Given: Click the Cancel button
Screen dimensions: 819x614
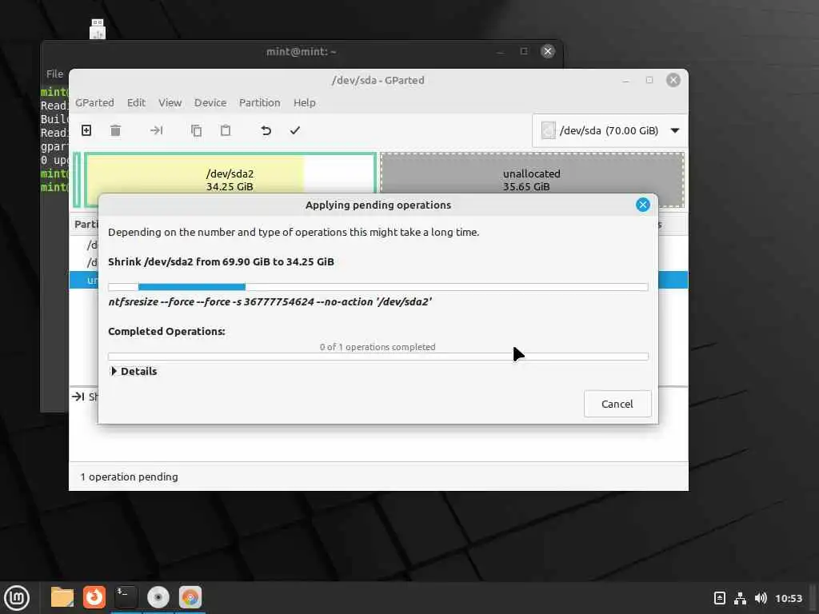Looking at the screenshot, I should (617, 404).
